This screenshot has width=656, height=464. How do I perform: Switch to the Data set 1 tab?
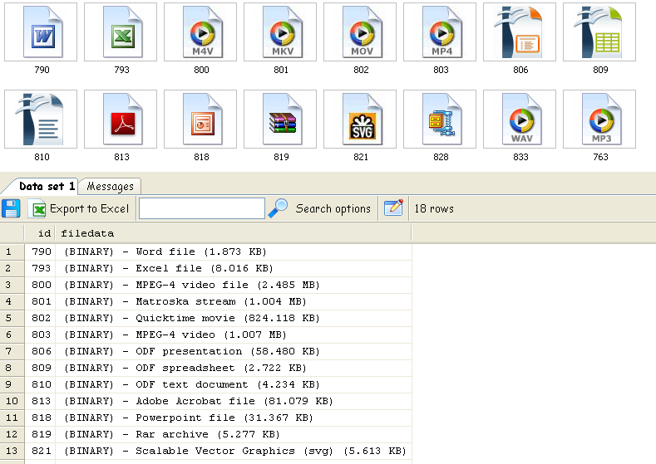point(47,186)
